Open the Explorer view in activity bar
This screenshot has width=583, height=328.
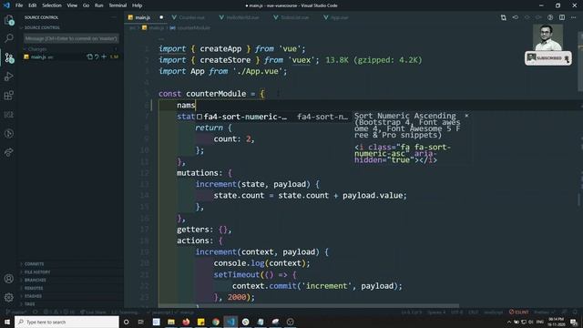[x=9, y=20]
